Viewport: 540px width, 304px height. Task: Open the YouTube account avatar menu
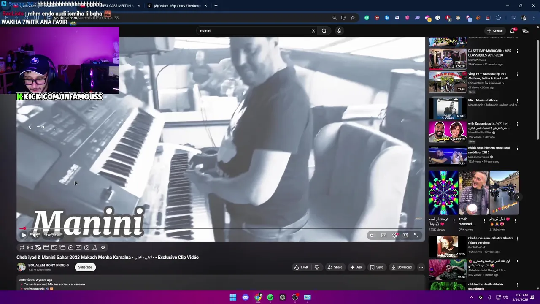(x=526, y=31)
